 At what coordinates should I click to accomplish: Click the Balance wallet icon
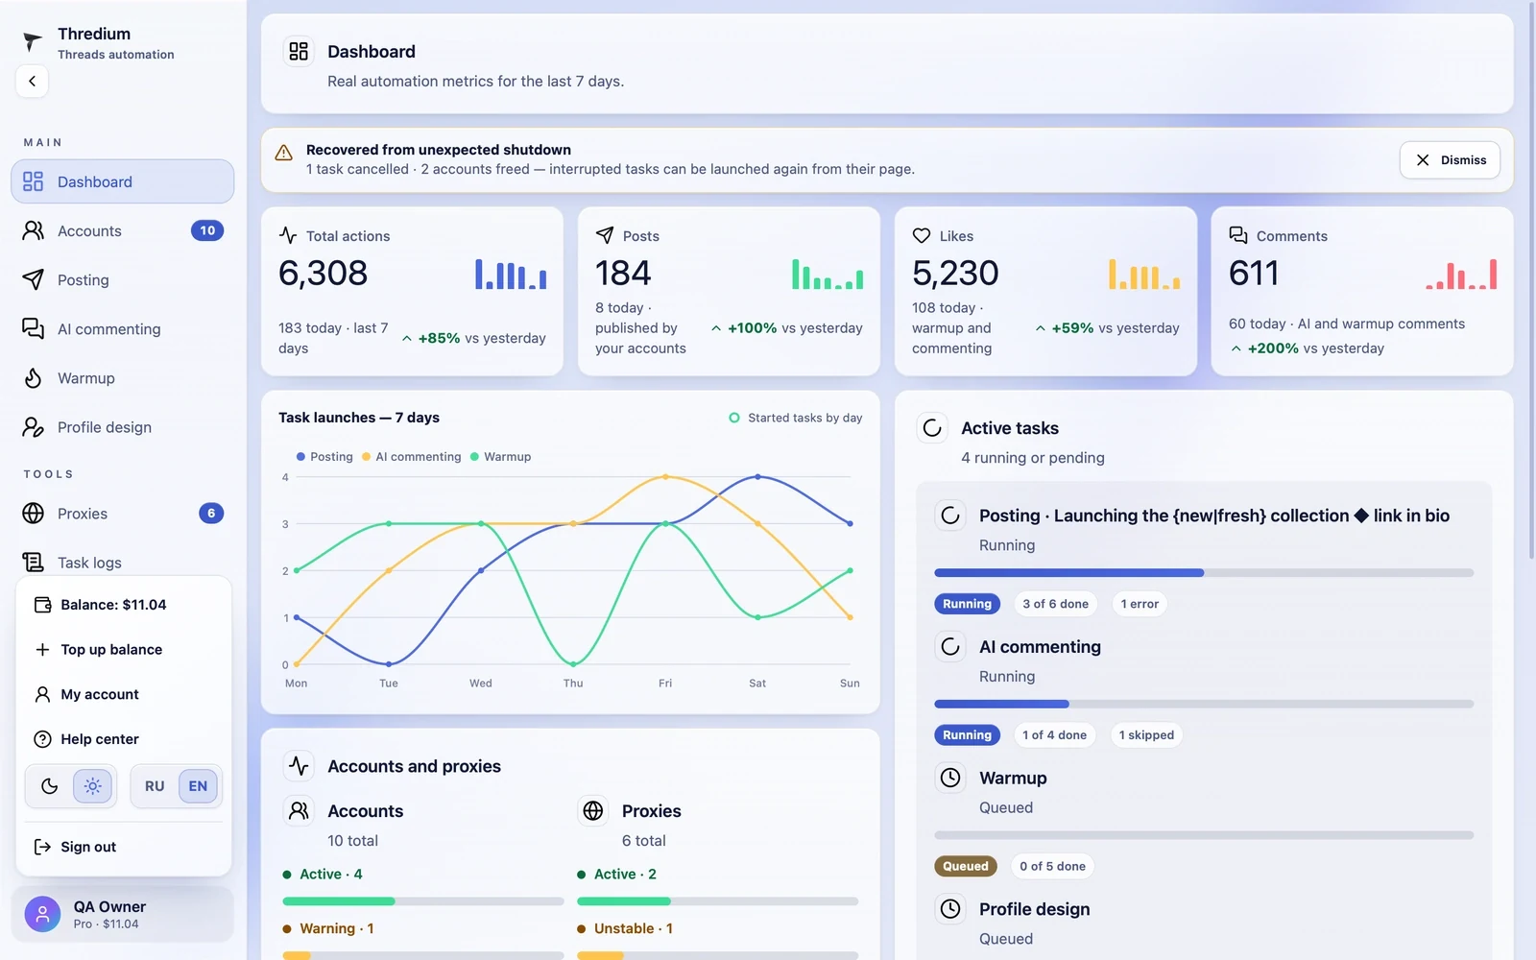click(x=42, y=605)
